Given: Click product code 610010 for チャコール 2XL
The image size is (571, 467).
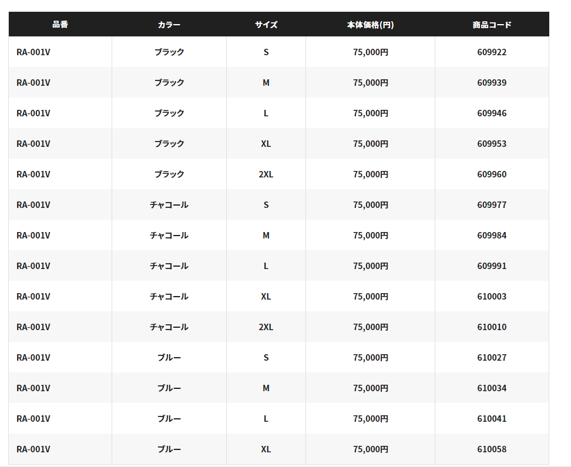Looking at the screenshot, I should click(492, 327).
